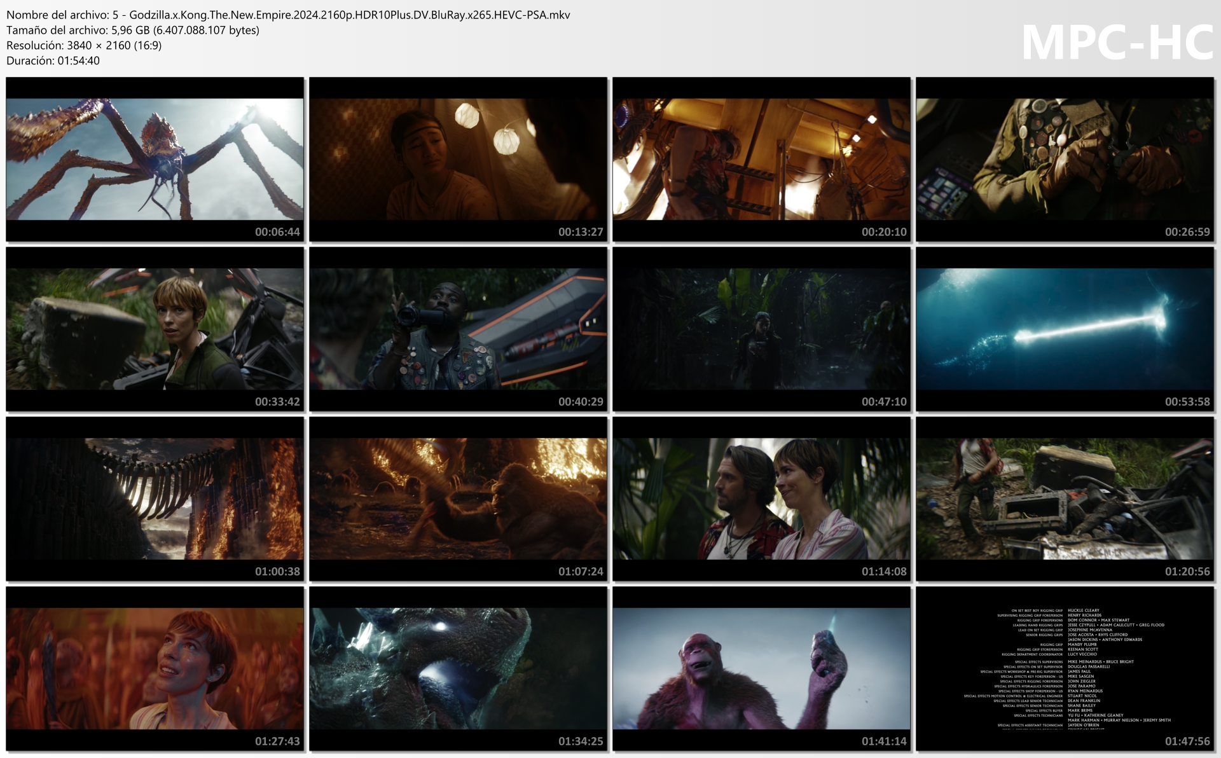
Task: Open the thumbnail of the girl at 00:13:27
Action: [x=459, y=159]
